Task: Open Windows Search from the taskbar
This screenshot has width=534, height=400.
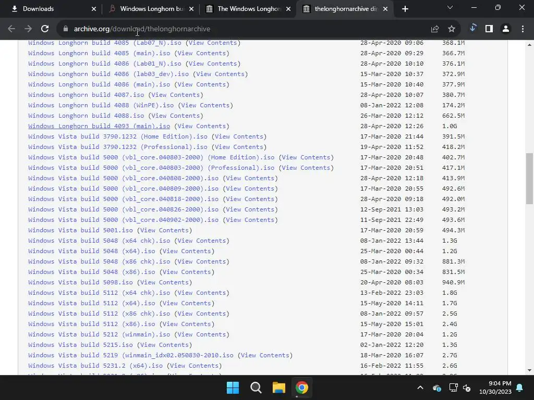Action: (256, 387)
